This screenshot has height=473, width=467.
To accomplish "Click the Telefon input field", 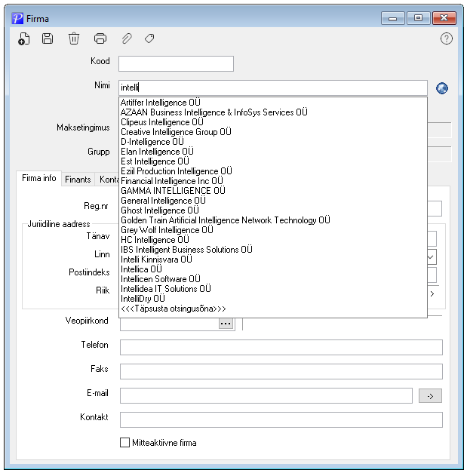I will coord(281,347).
